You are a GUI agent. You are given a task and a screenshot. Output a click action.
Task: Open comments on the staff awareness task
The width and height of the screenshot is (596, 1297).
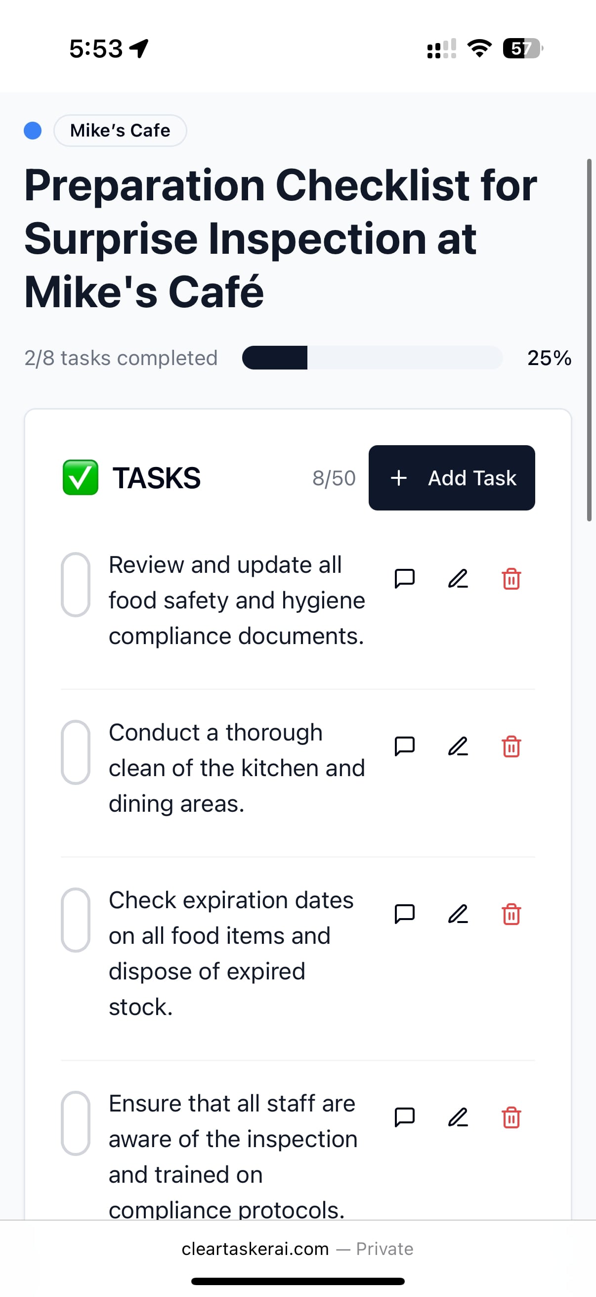pyautogui.click(x=405, y=1117)
